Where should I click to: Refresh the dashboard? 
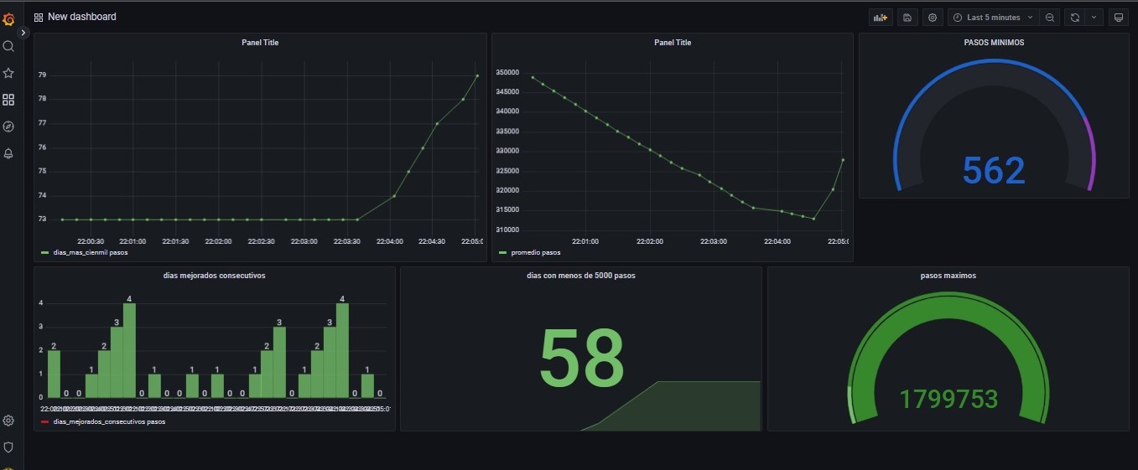tap(1075, 17)
